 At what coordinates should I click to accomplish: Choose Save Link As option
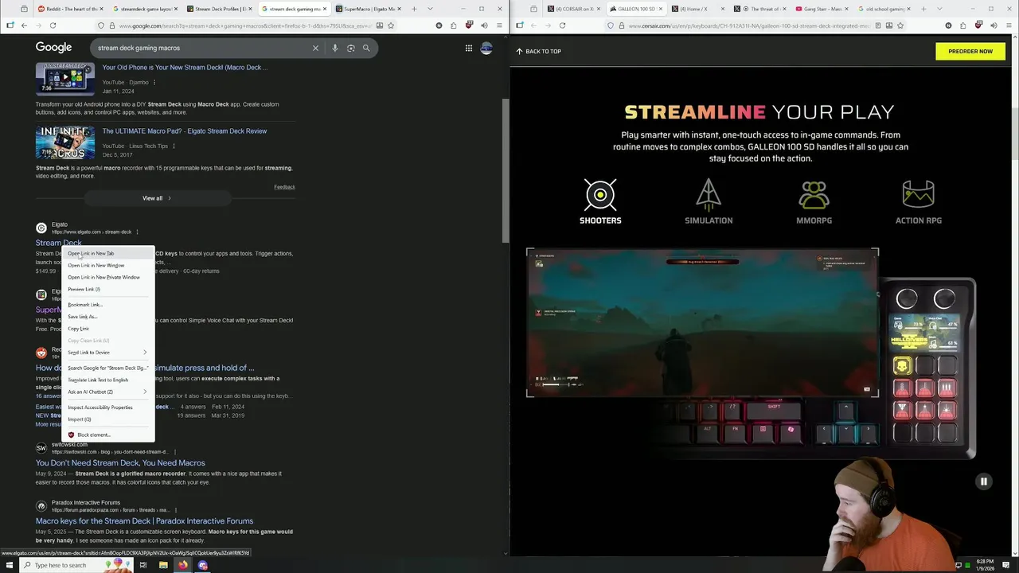(107, 317)
